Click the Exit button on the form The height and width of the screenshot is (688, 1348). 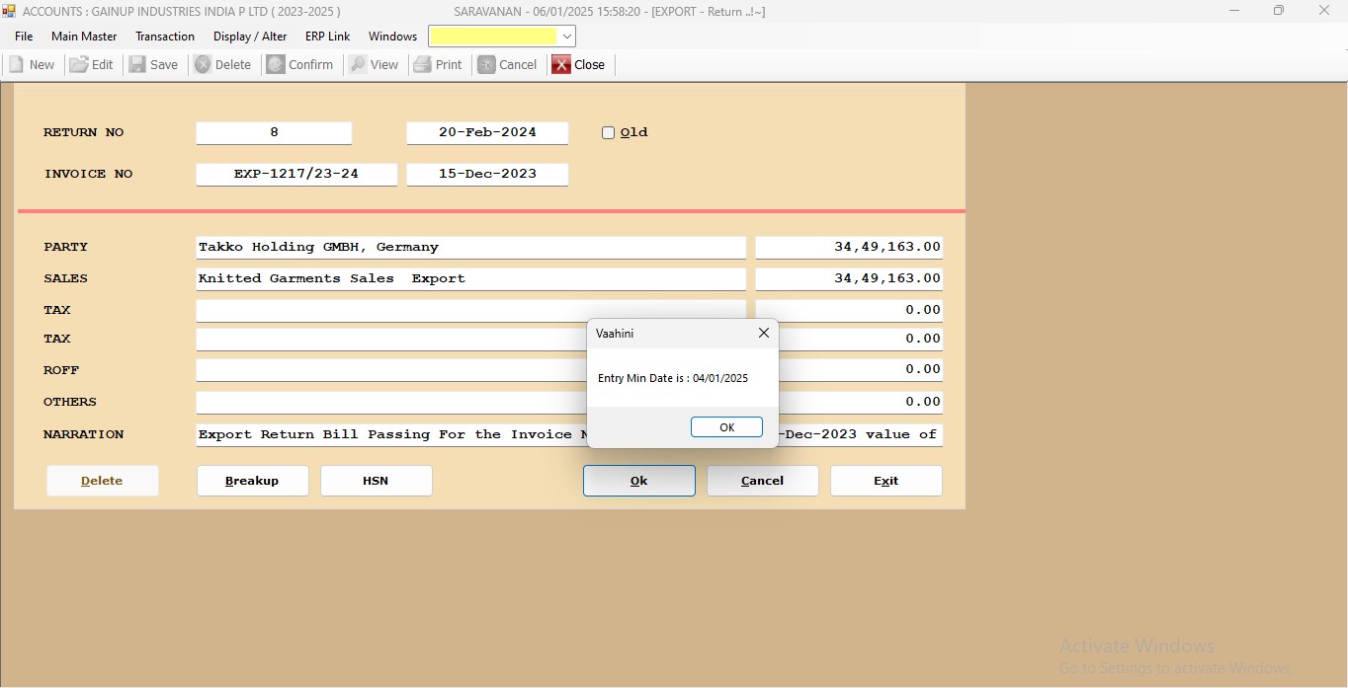[x=885, y=481]
